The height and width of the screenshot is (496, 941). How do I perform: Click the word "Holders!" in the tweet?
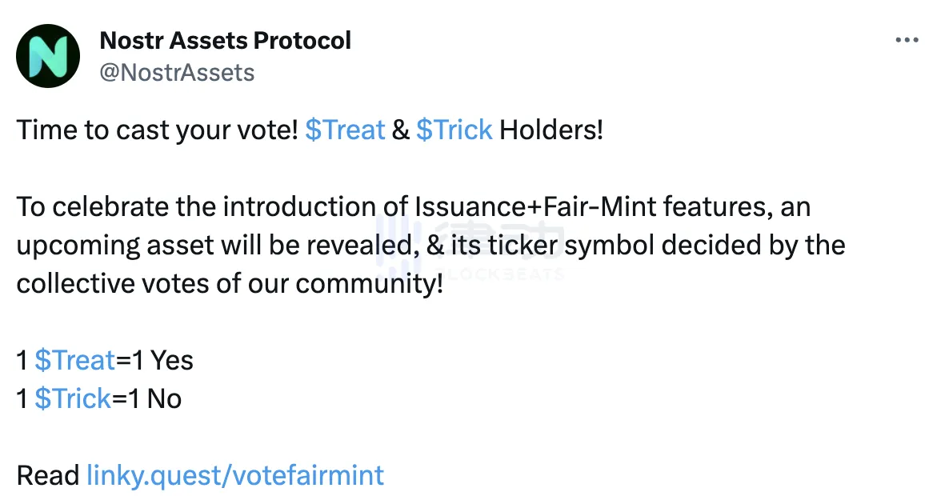551,130
